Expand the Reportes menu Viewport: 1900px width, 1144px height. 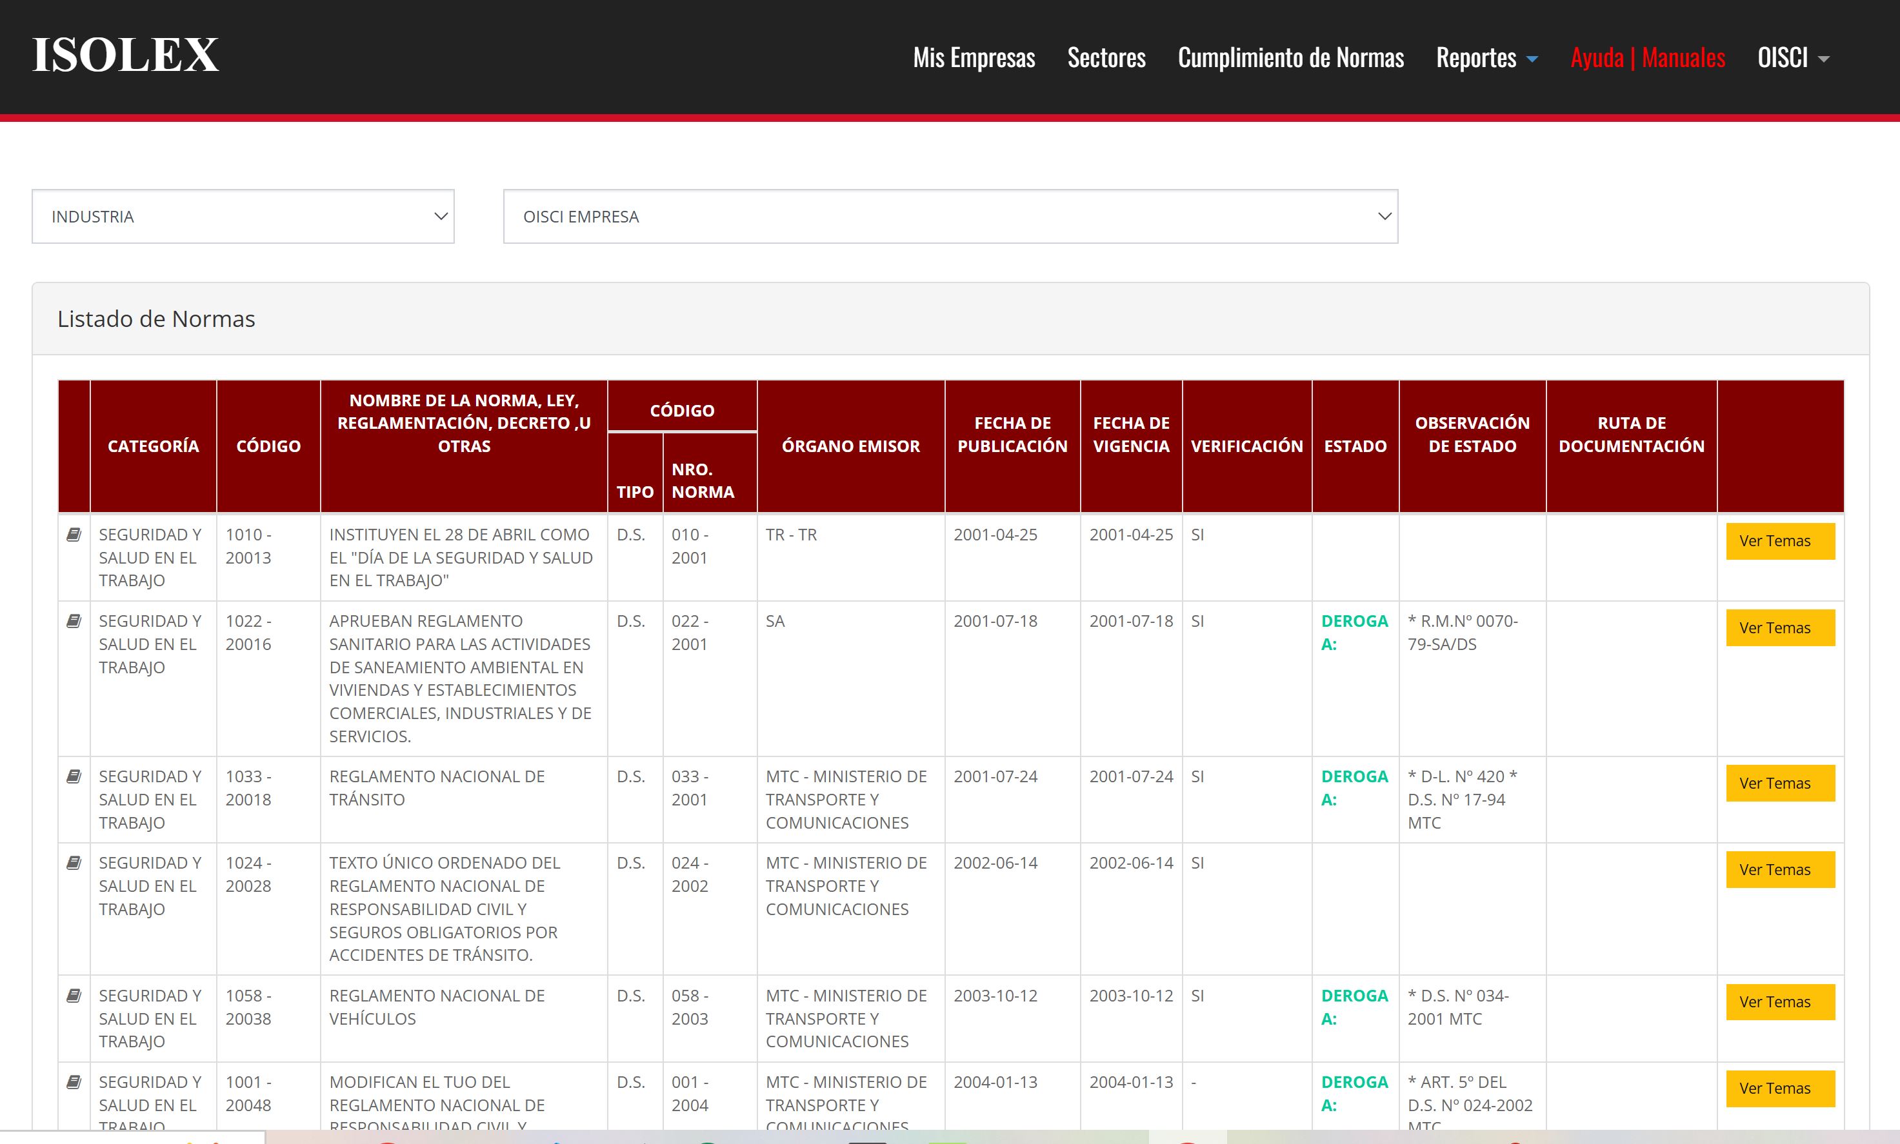click(1486, 58)
